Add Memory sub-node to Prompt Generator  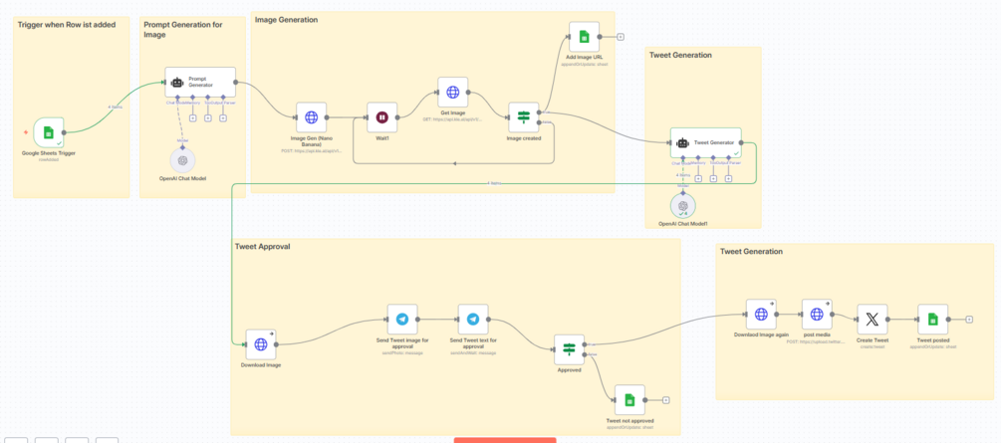[x=193, y=117]
